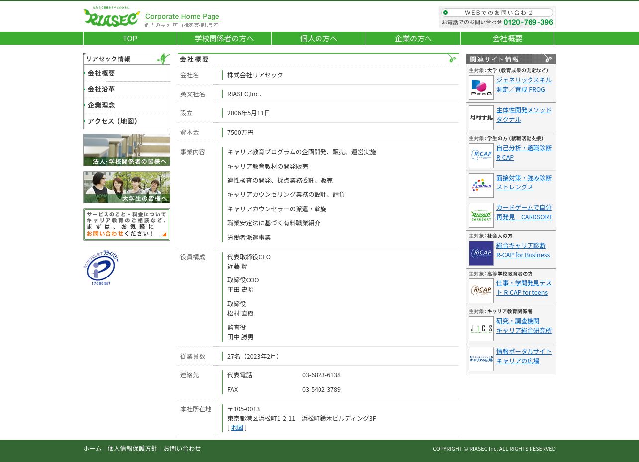Open 面接対策・強み診断 ストレングス link
Viewport: 639px width, 462px height.
point(524,183)
